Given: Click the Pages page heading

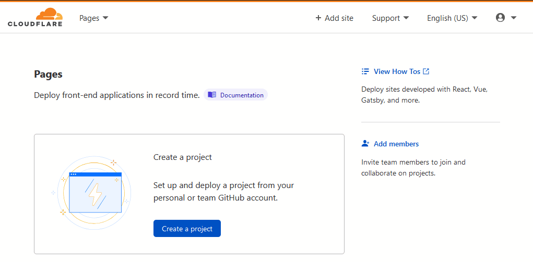Looking at the screenshot, I should [48, 74].
